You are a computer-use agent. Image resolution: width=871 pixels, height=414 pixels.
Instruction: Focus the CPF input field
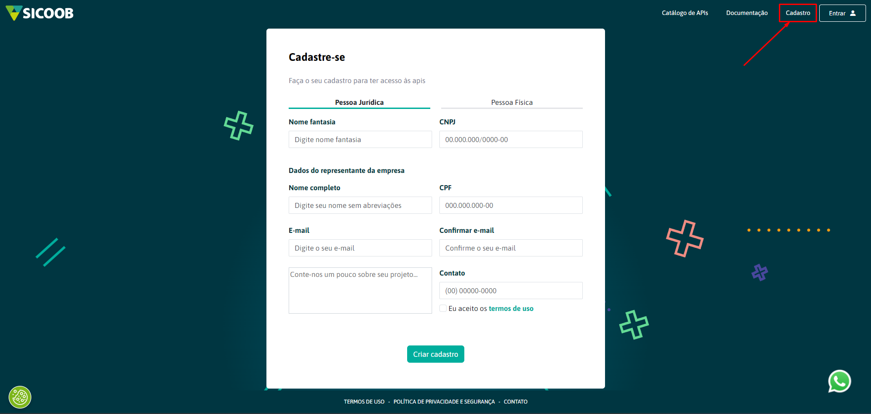511,205
